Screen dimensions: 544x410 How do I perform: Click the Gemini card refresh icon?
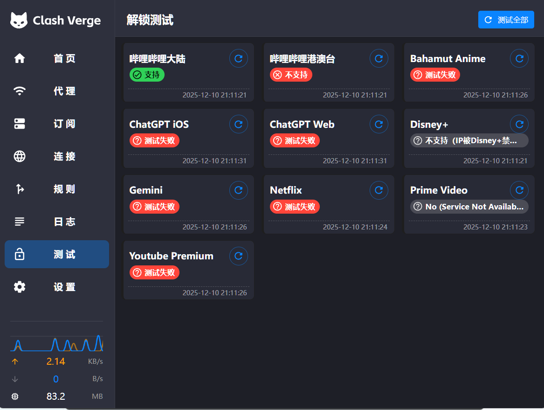[x=238, y=190]
